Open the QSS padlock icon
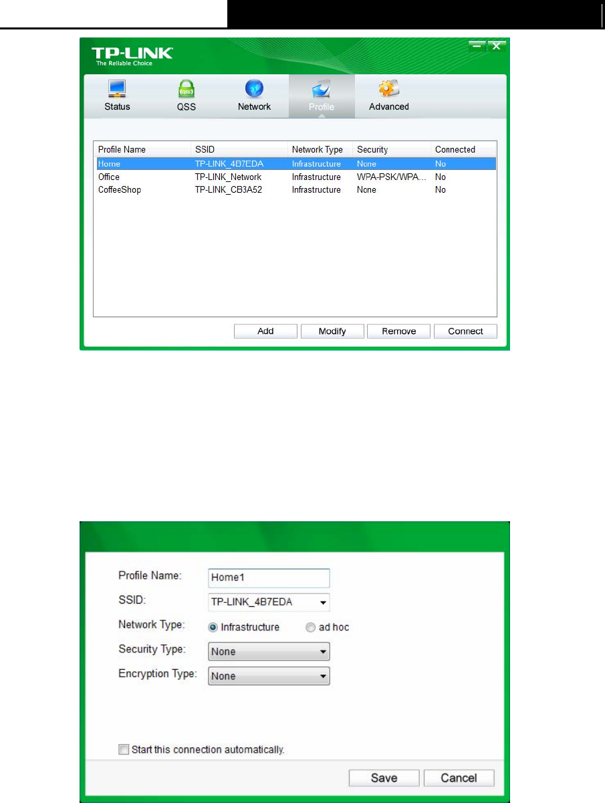 pos(186,89)
